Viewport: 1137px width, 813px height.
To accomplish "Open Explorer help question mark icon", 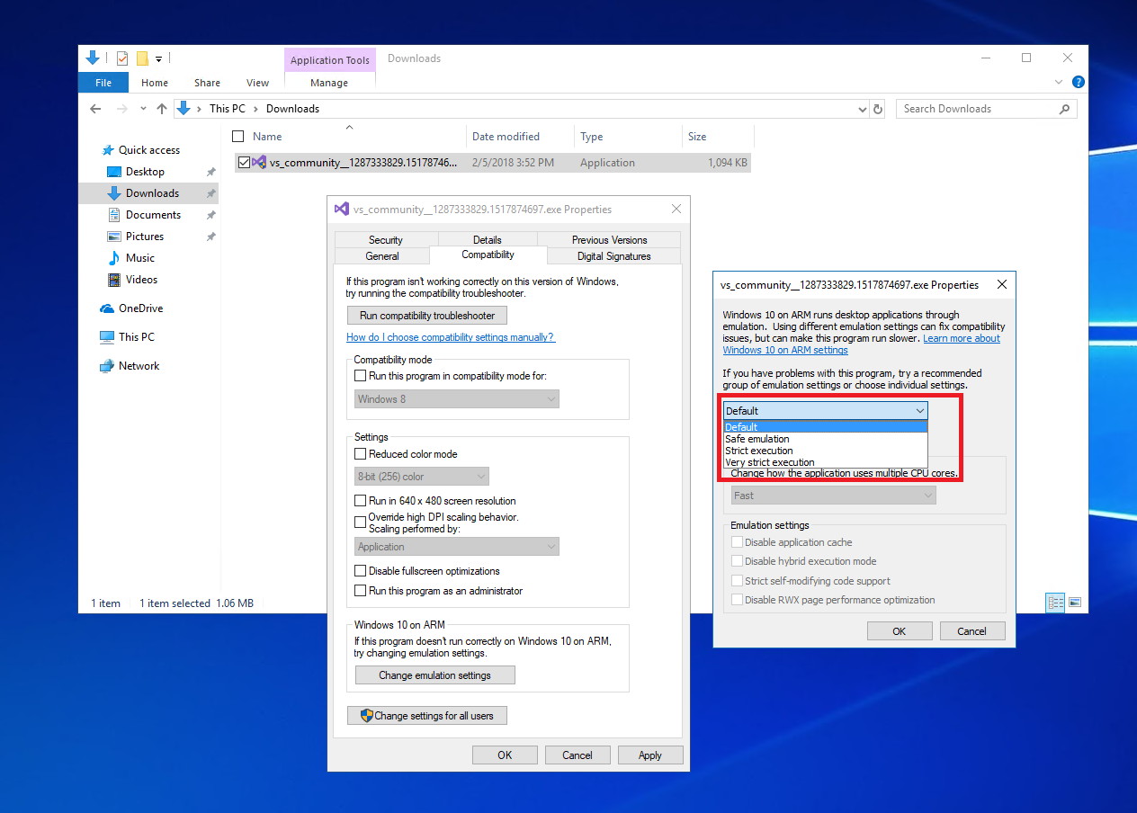I will [1078, 82].
